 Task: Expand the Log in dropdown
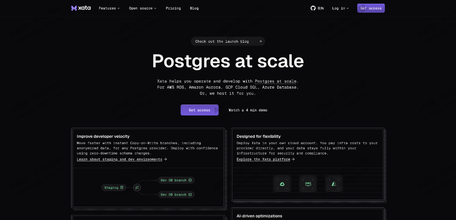click(340, 8)
